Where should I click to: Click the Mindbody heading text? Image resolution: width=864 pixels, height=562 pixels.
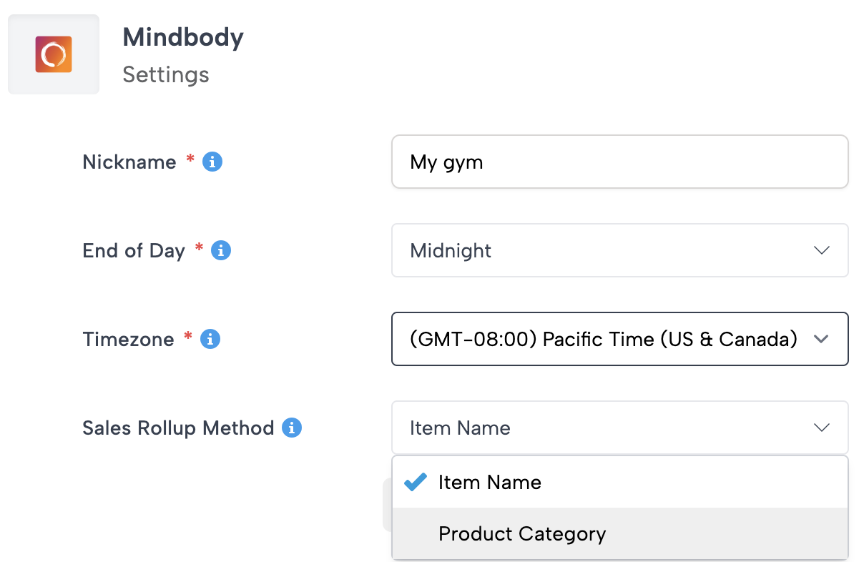[x=183, y=37]
